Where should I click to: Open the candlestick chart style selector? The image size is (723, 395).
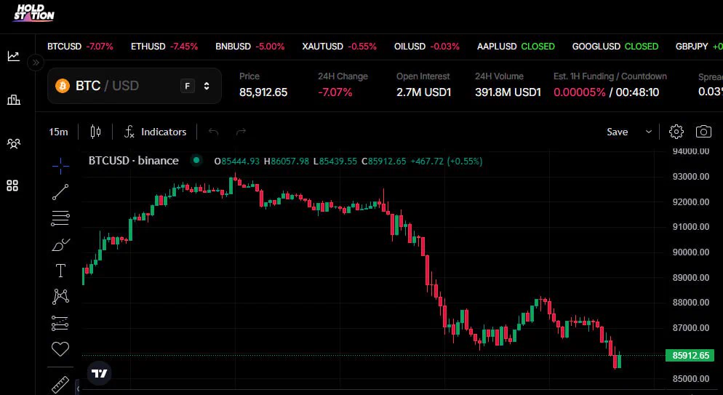[95, 132]
